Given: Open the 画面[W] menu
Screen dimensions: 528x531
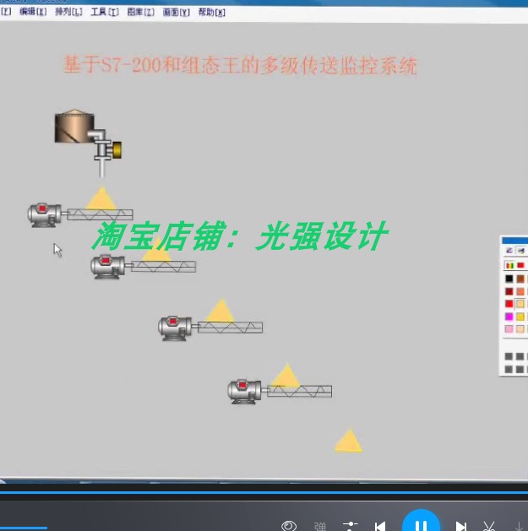Looking at the screenshot, I should coord(177,13).
